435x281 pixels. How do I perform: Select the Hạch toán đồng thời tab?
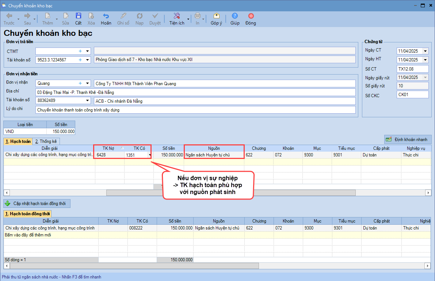[27, 213]
